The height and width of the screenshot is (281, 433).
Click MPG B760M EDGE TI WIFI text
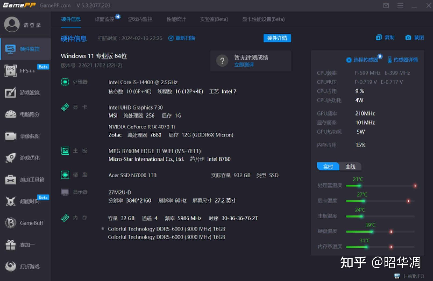[x=154, y=151]
